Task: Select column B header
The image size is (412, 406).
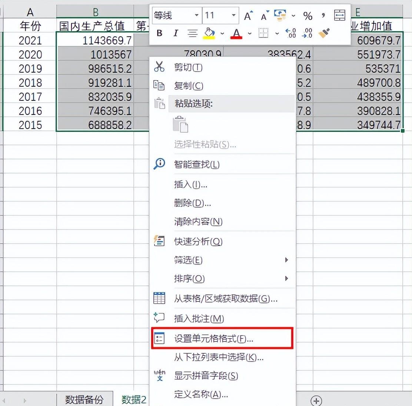Action: tap(95, 12)
